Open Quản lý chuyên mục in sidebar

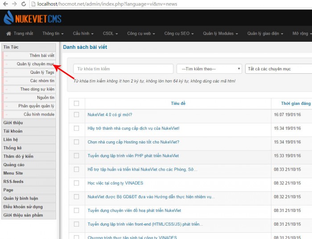coord(29,64)
